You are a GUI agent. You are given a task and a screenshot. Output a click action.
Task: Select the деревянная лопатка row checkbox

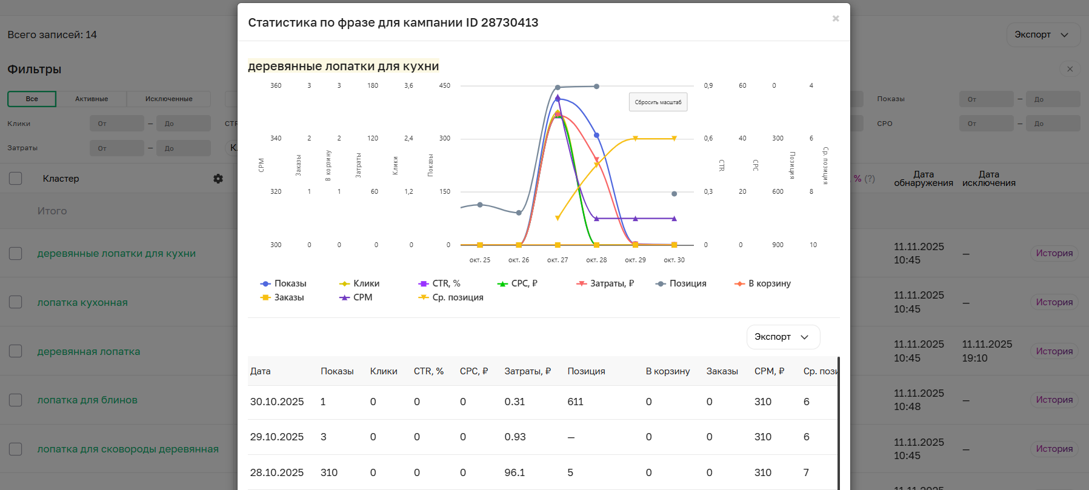[16, 351]
